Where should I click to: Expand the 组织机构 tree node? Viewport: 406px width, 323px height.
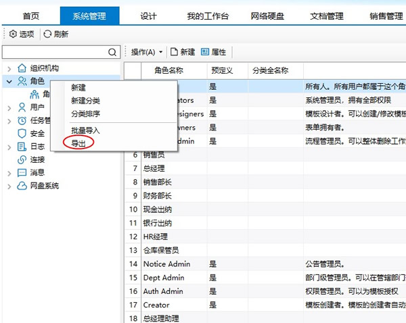(9, 68)
